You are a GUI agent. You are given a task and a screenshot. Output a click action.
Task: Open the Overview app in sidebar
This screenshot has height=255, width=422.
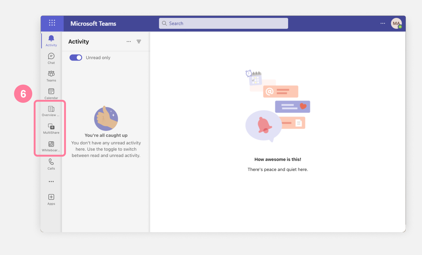click(51, 111)
